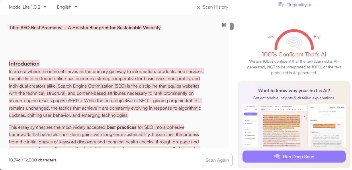Viewport: 352px width, 170px height.
Task: Select the highlighted Introduction heading
Action: [24, 64]
